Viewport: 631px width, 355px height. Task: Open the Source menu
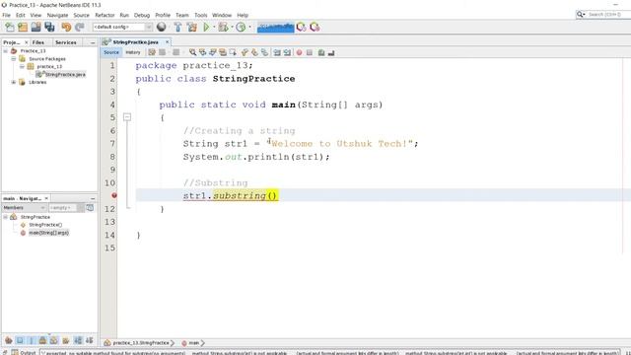tap(81, 15)
